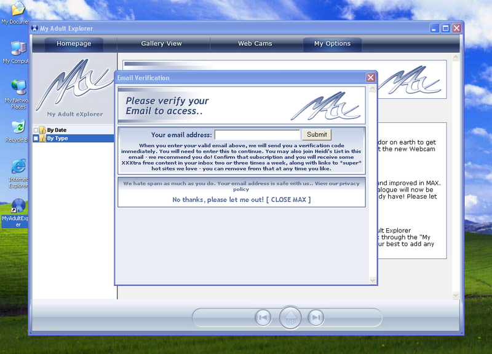Open the Homepage tab
Image resolution: width=492 pixels, height=354 pixels.
(x=74, y=44)
